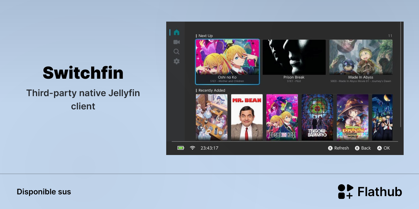Open the Mr. Bean poster
The width and height of the screenshot is (419, 209).
pyautogui.click(x=247, y=117)
